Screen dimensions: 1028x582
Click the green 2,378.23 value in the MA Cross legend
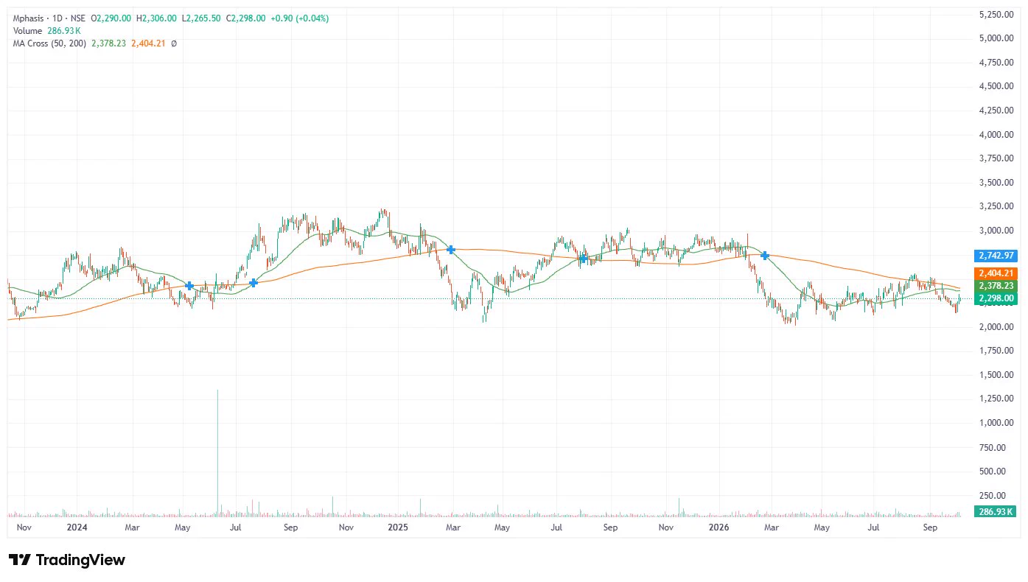tap(108, 43)
